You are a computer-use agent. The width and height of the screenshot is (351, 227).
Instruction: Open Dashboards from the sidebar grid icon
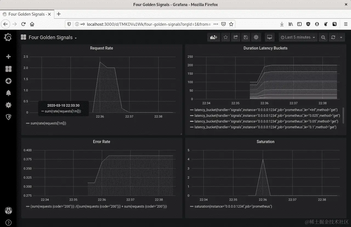pyautogui.click(x=9, y=69)
